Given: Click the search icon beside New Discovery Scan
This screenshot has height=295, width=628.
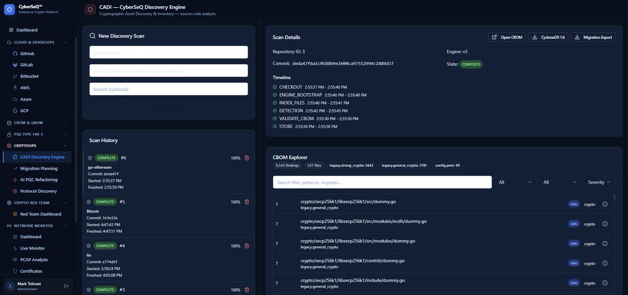Looking at the screenshot, I should click(x=93, y=36).
